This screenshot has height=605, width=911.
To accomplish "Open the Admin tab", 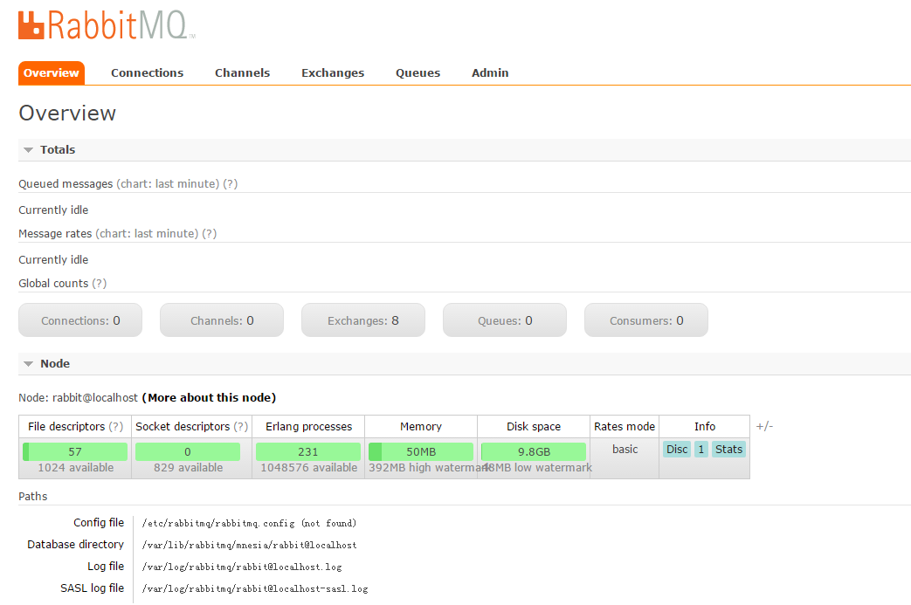I will (490, 73).
